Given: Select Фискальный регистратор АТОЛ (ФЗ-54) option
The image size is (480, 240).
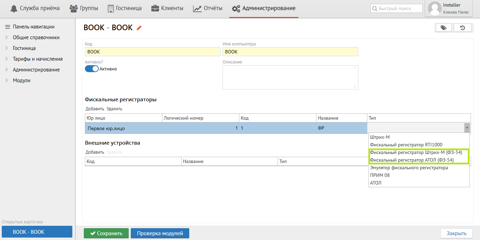Looking at the screenshot, I should coord(412,160).
